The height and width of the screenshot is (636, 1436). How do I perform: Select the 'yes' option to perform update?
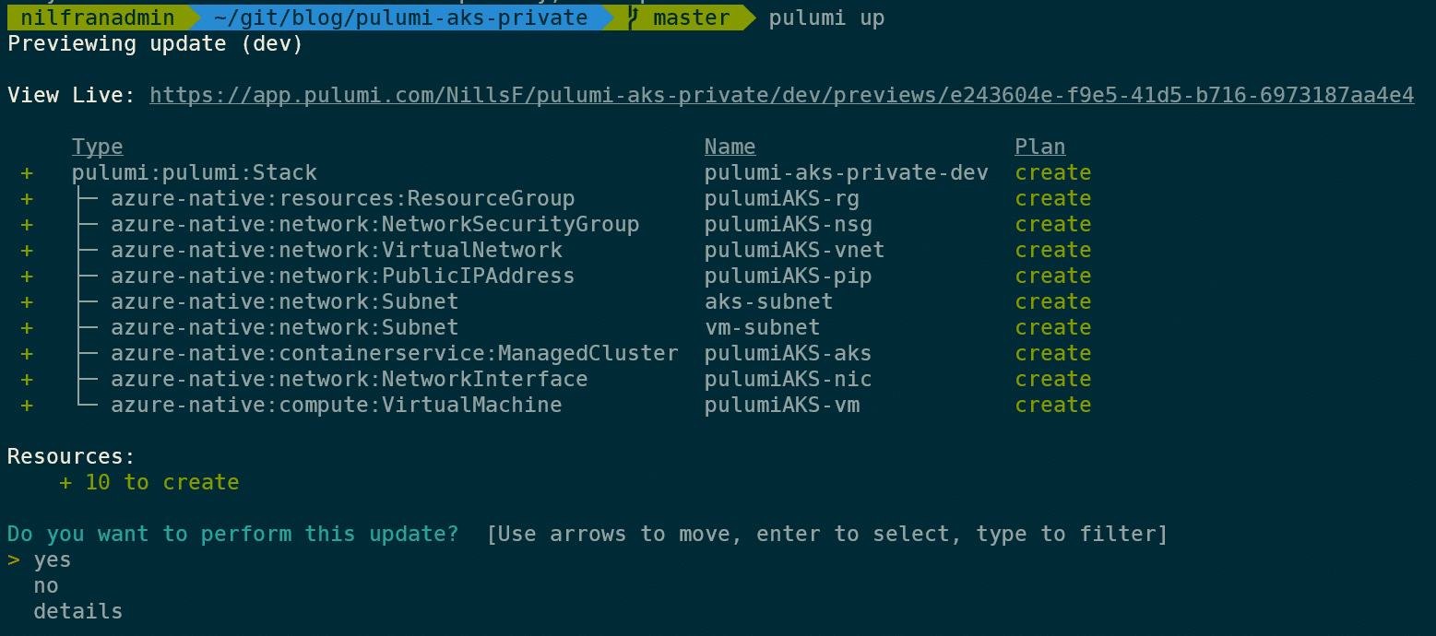tap(53, 559)
